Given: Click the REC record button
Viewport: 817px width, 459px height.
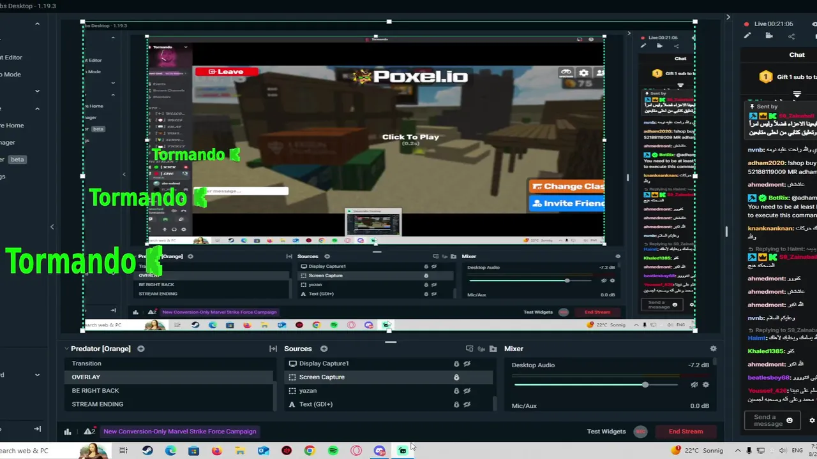Looking at the screenshot, I should 640,432.
